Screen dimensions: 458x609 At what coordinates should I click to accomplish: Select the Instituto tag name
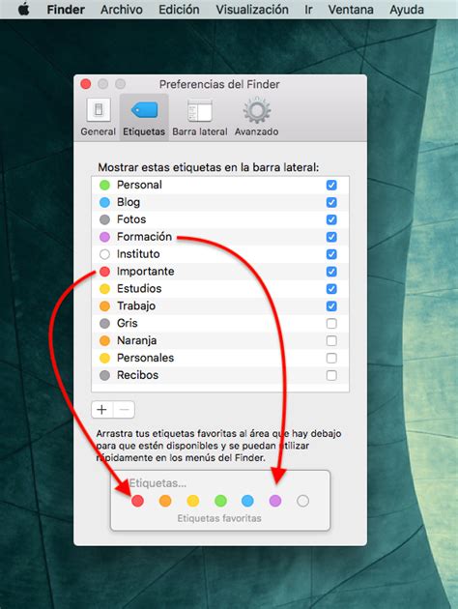coord(138,254)
